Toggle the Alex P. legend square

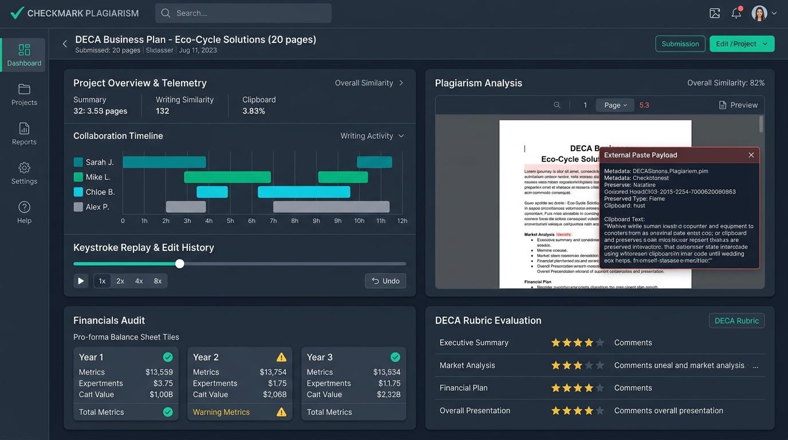78,207
